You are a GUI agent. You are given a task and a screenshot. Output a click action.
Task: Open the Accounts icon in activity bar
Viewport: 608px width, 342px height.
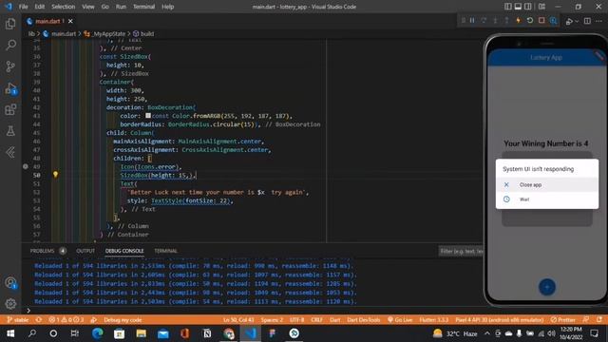10,283
